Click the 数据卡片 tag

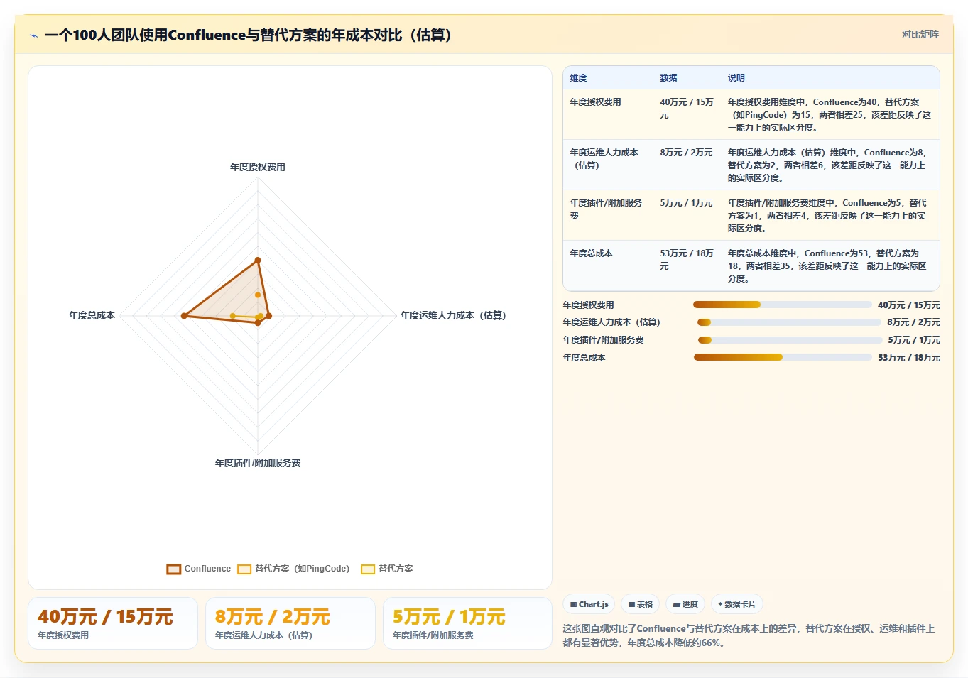pyautogui.click(x=737, y=604)
